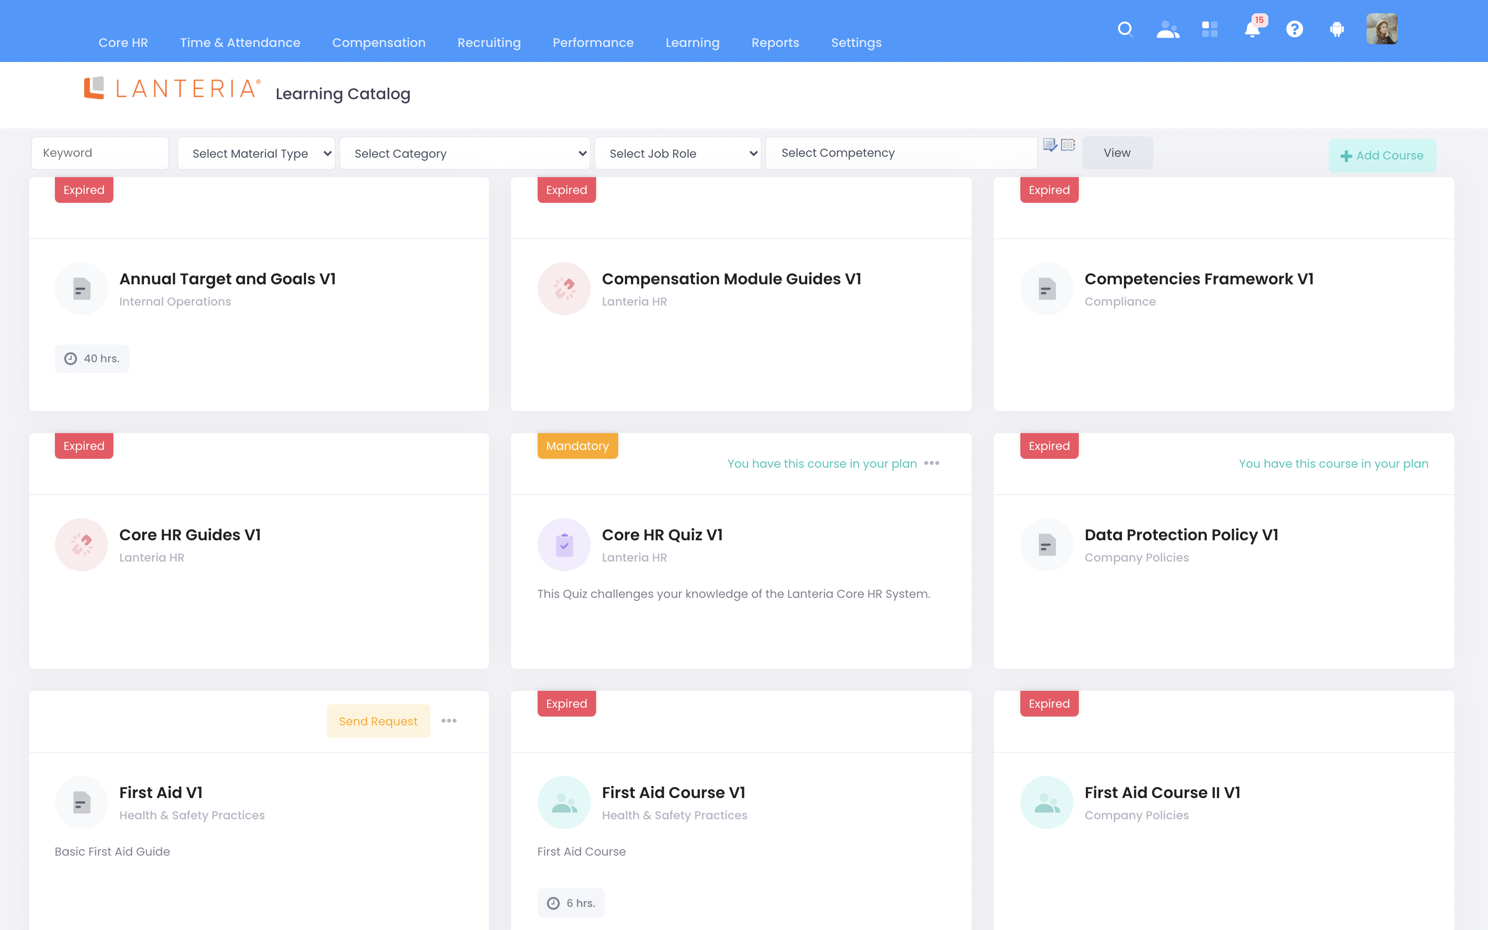Click the Keyword search field
Screen dimensions: 1488x930
pyautogui.click(x=100, y=153)
